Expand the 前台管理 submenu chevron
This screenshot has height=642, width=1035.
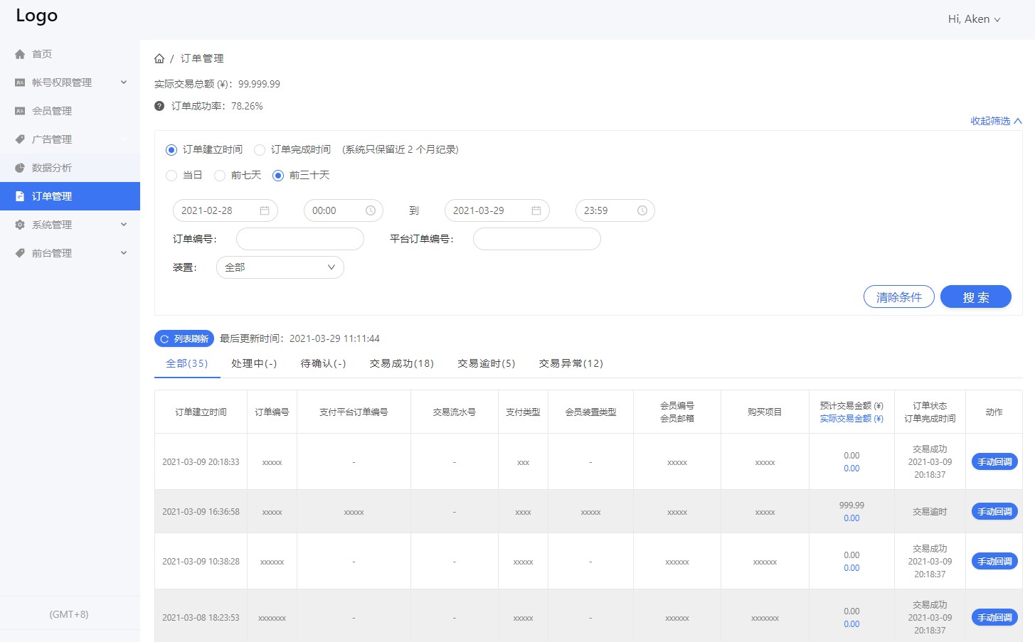point(124,253)
